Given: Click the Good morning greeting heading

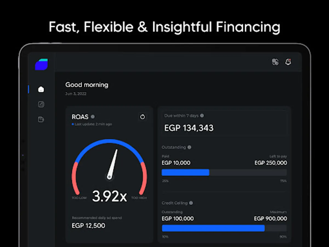Looking at the screenshot, I should point(87,85).
